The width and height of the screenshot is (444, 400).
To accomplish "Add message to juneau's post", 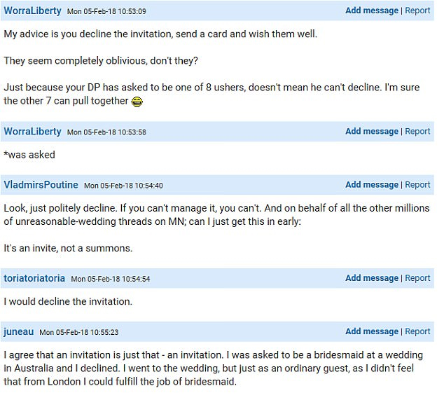I will coord(372,331).
